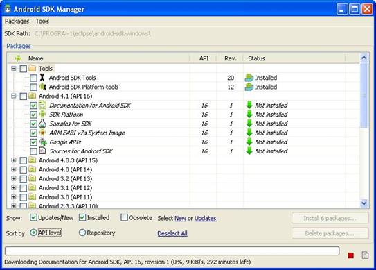Click the download progress bar
376x270 pixels.
coord(172,251)
